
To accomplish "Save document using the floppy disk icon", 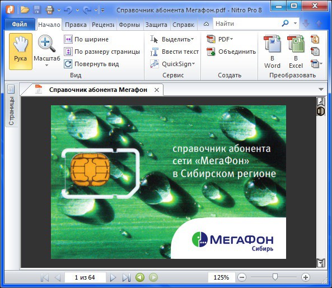I will (37, 10).
